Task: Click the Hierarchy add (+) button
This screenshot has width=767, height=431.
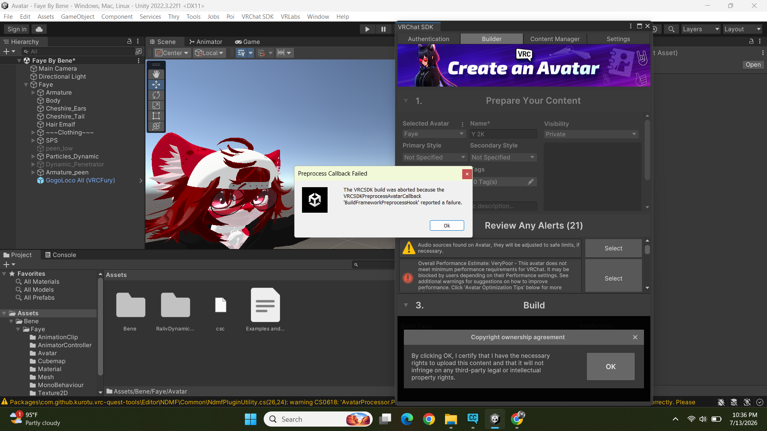Action: pos(9,51)
